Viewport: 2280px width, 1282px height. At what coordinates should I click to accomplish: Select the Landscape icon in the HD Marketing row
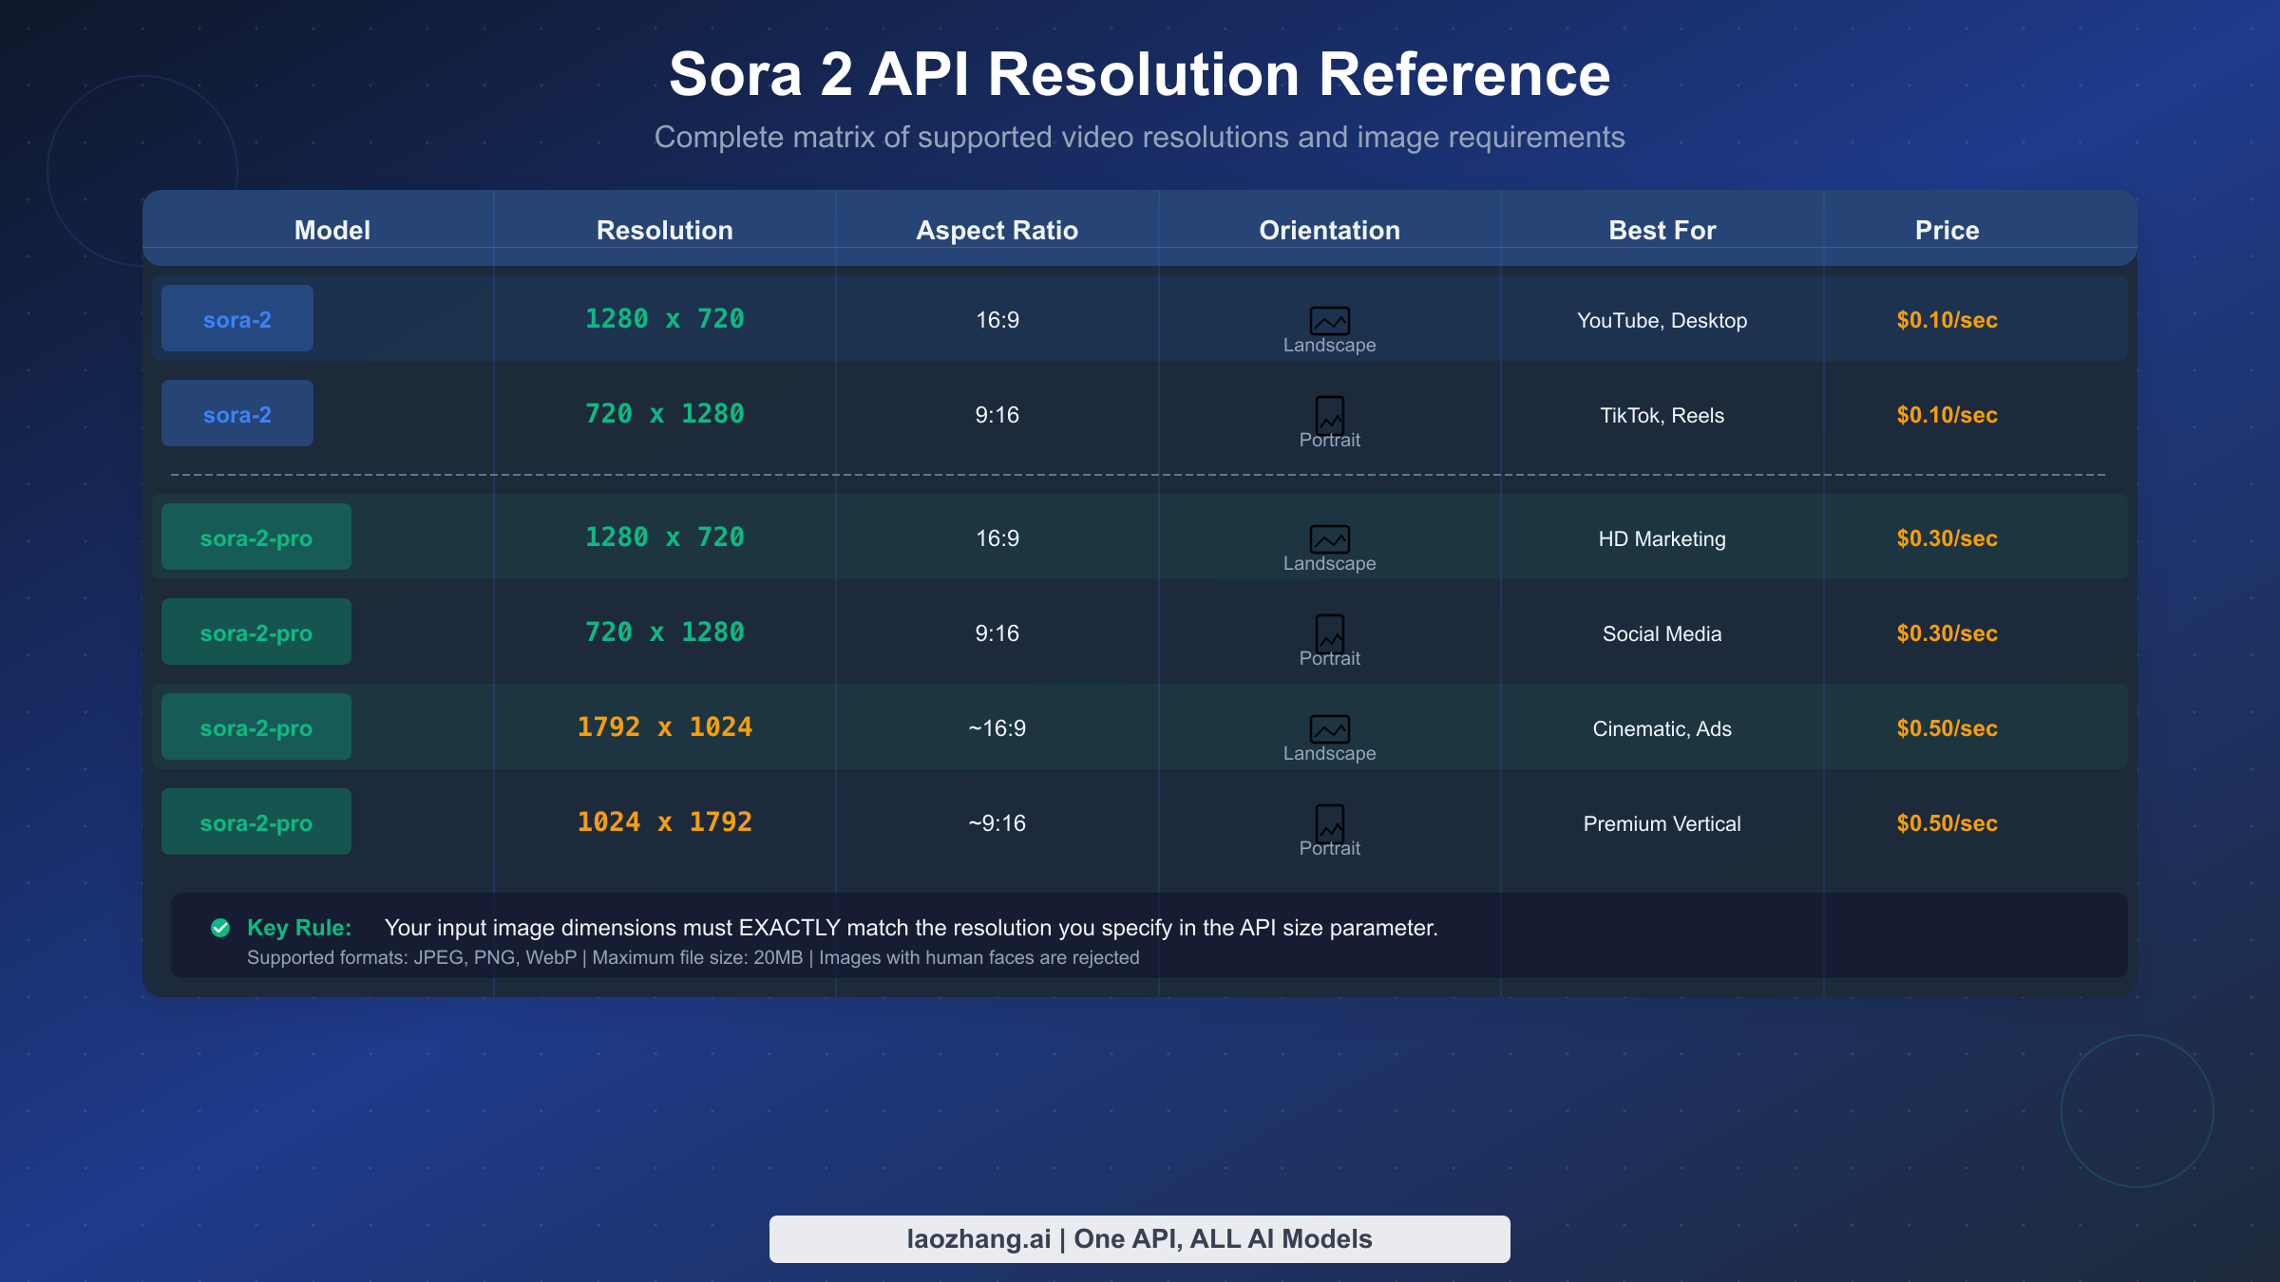pos(1329,538)
